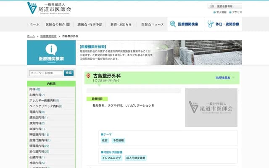
Task: Select 医師会ニュース in the navigation
Action: tap(152, 24)
